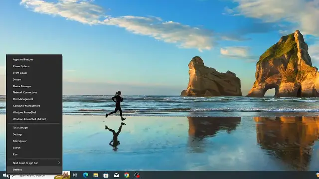Click the Windows Start button
This screenshot has width=319, height=179.
[x=4, y=175]
